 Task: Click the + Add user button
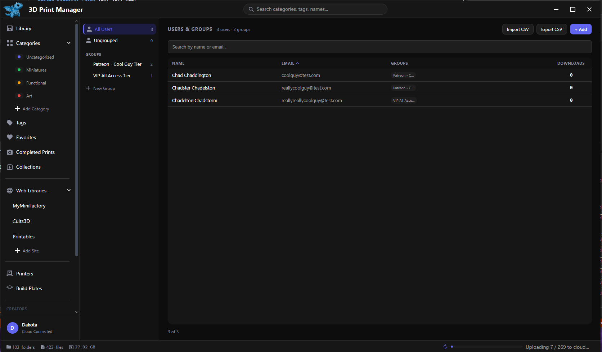point(580,29)
